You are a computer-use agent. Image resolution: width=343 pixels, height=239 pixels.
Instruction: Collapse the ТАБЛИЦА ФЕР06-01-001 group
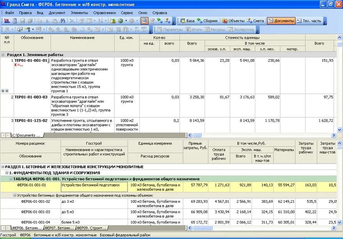(x=11, y=179)
